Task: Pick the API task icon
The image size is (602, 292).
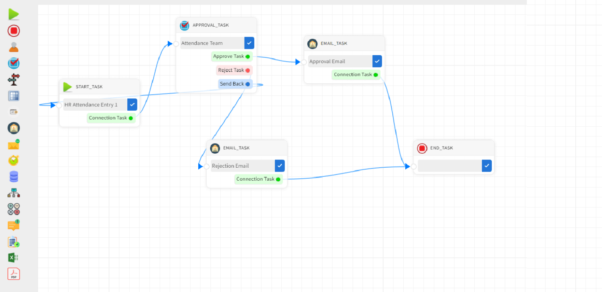Action: coord(14,112)
